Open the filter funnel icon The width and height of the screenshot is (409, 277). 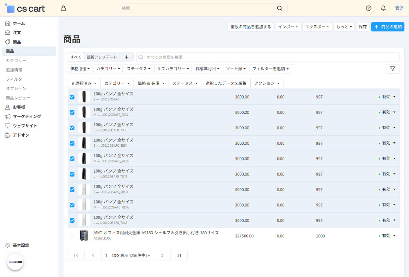coord(392,69)
